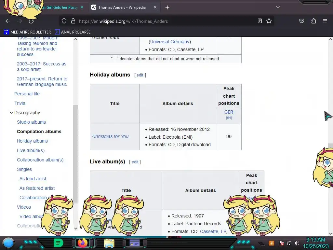The width and height of the screenshot is (333, 250).
Task: Click page scrollbar down arrow
Action: point(330,233)
